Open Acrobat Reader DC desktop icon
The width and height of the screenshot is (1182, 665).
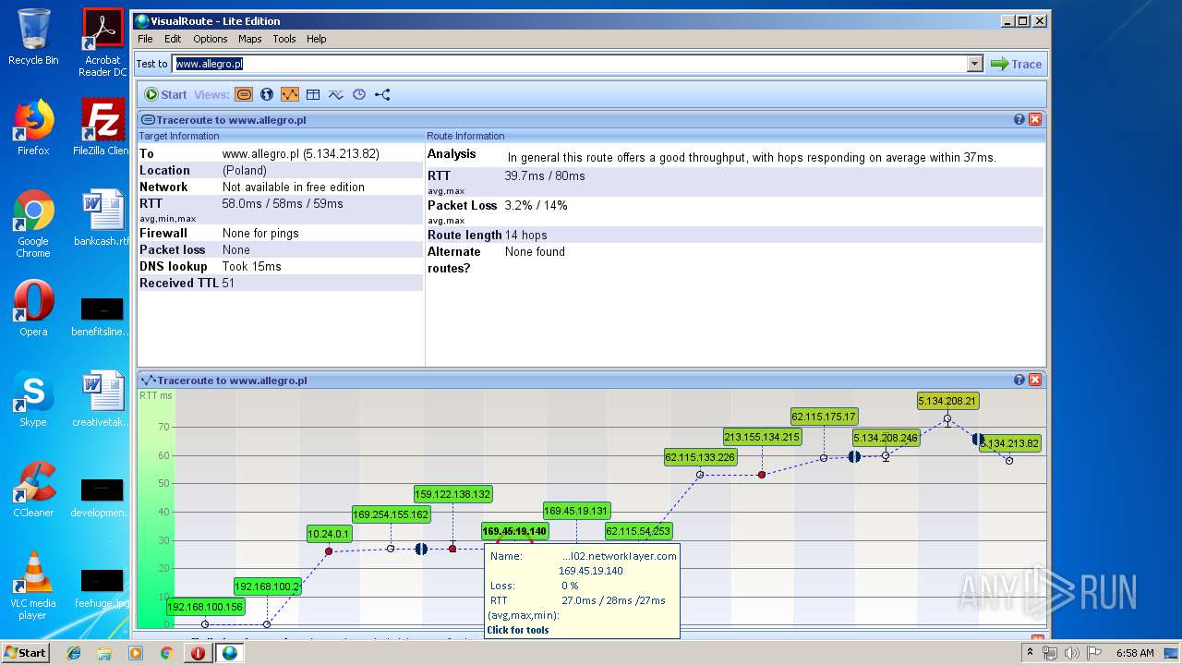click(103, 42)
